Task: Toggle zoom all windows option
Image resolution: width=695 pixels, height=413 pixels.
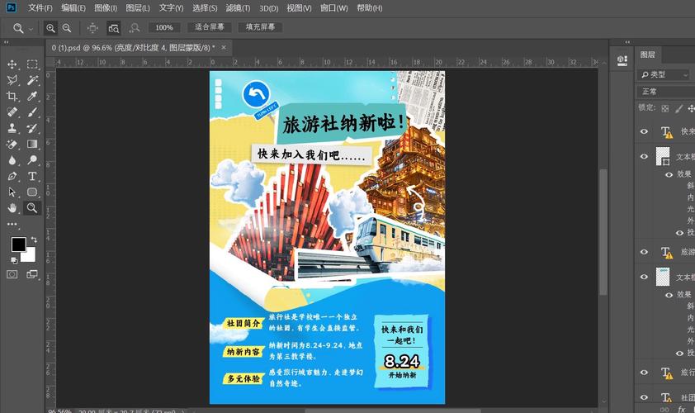Action: [x=114, y=28]
